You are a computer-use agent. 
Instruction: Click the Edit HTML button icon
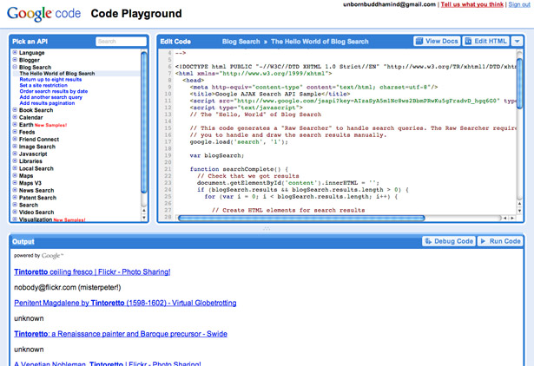click(x=468, y=41)
